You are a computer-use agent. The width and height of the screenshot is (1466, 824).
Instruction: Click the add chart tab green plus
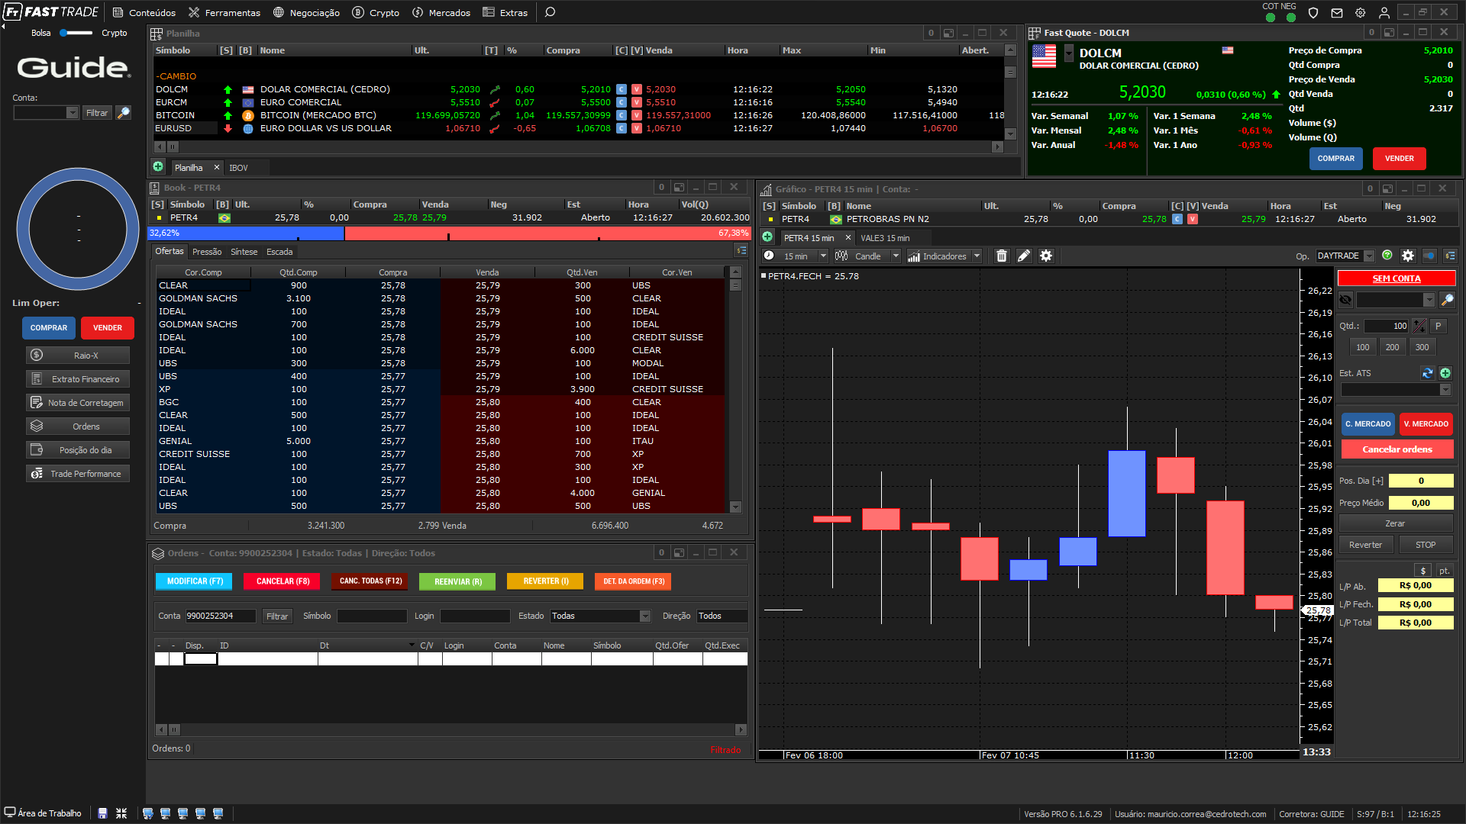click(x=767, y=237)
